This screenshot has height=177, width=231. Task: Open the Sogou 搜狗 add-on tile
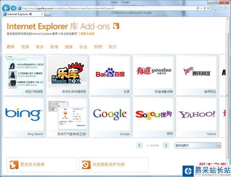154,117
